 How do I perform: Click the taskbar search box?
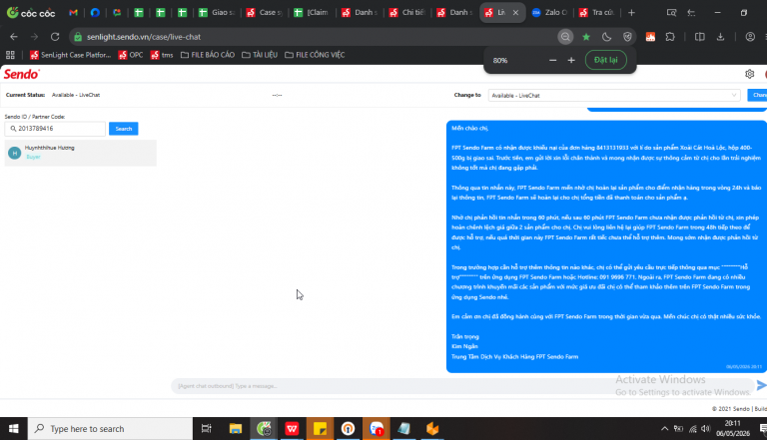tap(110, 429)
